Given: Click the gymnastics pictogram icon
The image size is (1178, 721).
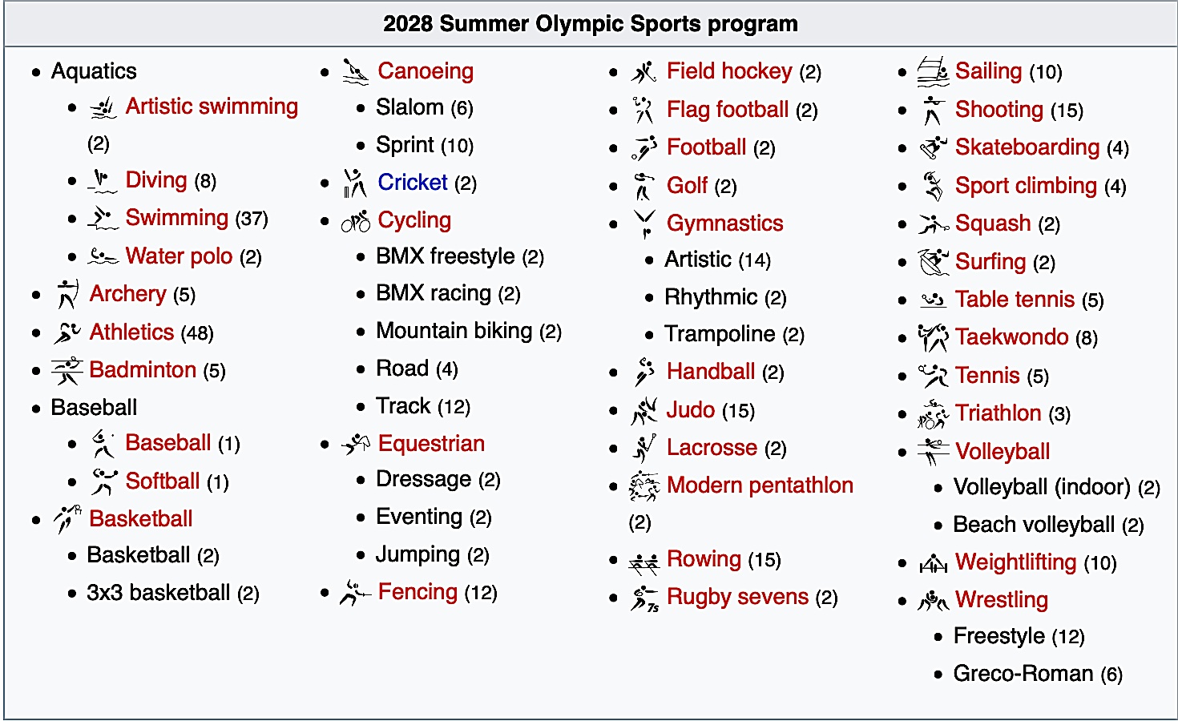Looking at the screenshot, I should (644, 224).
